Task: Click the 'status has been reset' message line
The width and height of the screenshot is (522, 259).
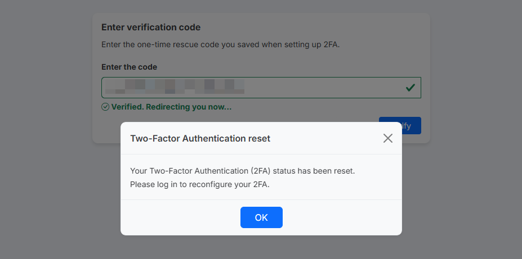Action: click(243, 171)
